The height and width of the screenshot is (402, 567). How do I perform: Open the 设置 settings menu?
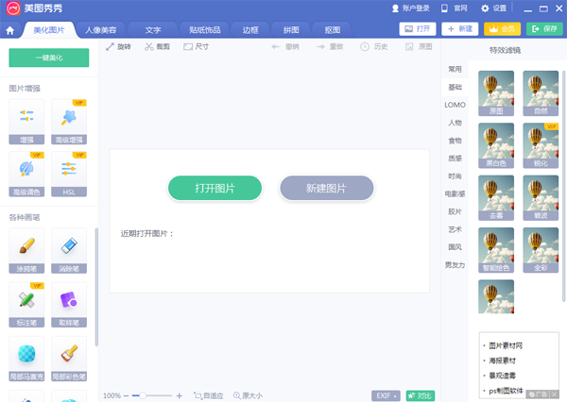[x=494, y=8]
